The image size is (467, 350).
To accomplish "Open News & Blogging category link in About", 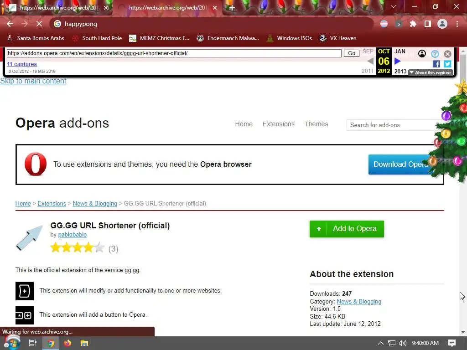I will click(x=359, y=302).
